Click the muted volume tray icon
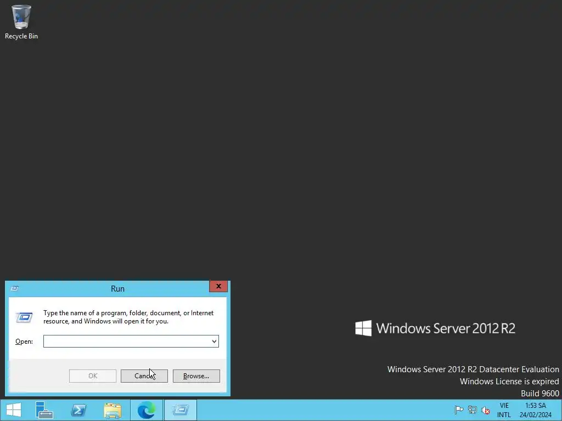 click(x=486, y=410)
